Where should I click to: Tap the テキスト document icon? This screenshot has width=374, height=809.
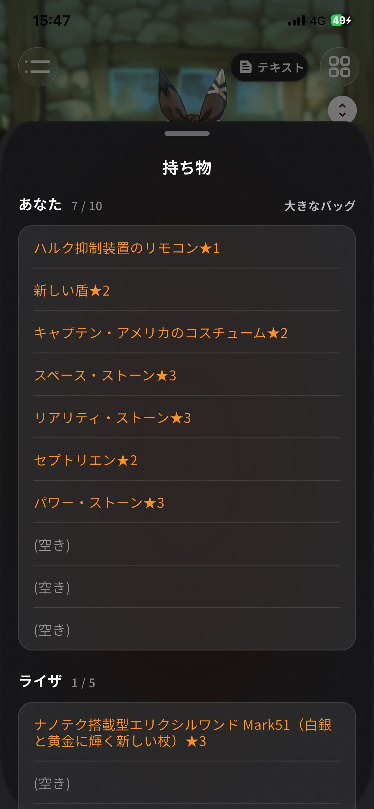click(245, 67)
